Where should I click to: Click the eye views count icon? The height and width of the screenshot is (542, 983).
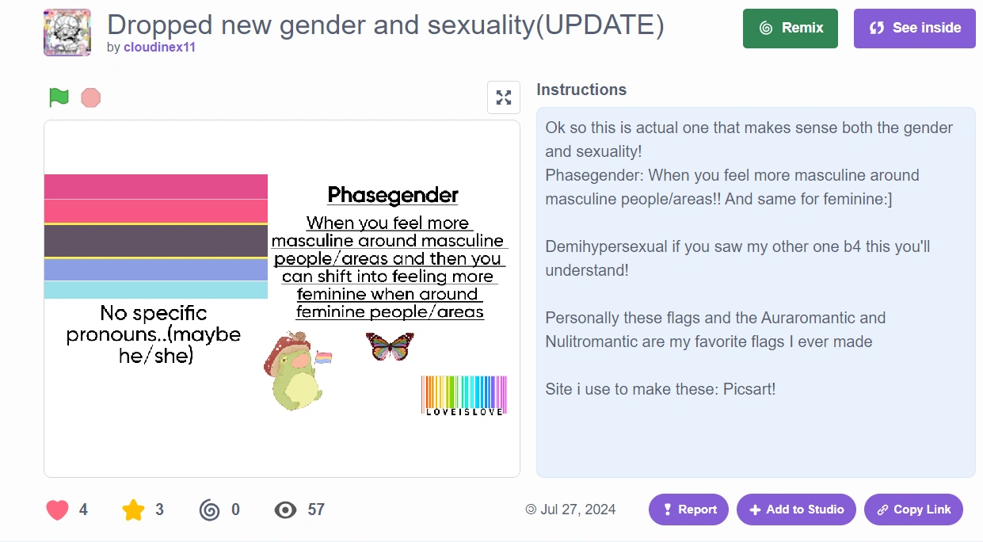(x=285, y=510)
